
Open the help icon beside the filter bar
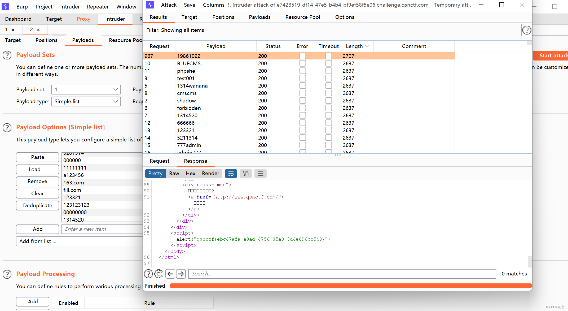pos(527,30)
